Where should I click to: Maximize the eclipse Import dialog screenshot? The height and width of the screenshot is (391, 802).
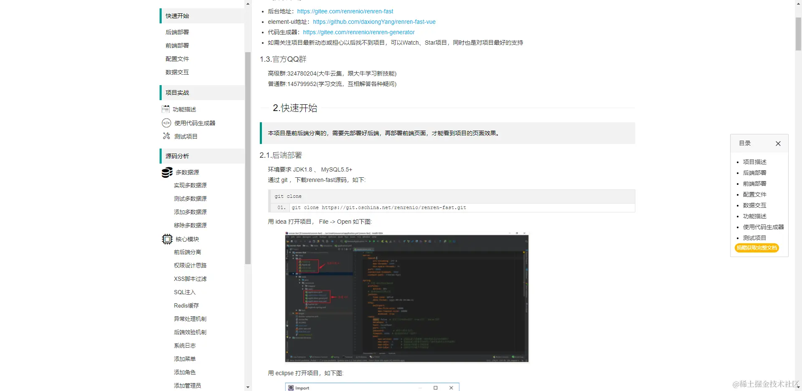[x=435, y=388]
